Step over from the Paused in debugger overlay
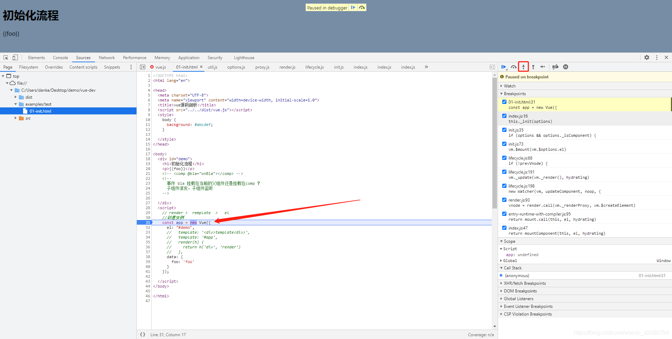Image resolution: width=672 pixels, height=339 pixels. pyautogui.click(x=362, y=7)
